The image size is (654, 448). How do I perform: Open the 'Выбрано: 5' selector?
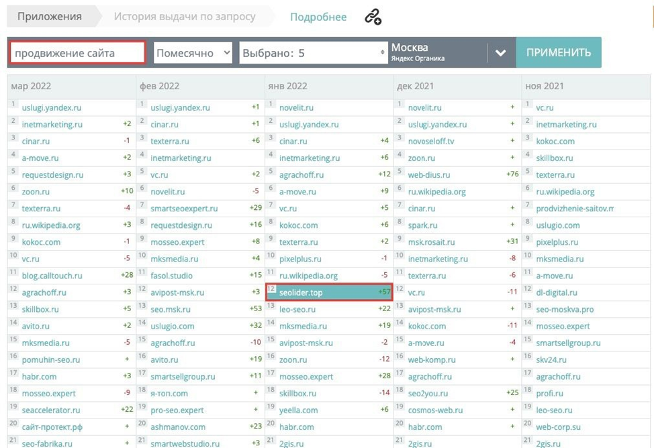click(314, 53)
